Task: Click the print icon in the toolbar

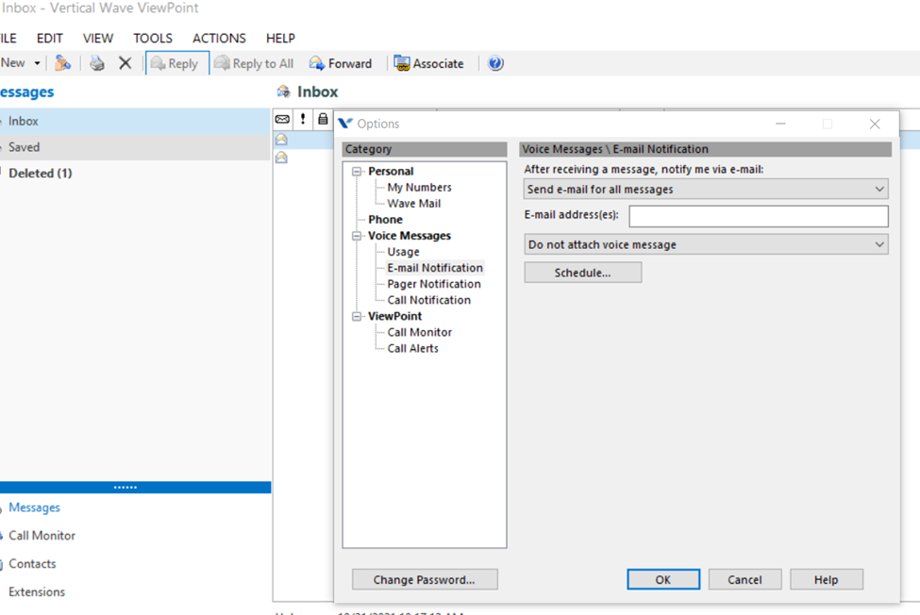Action: click(97, 63)
